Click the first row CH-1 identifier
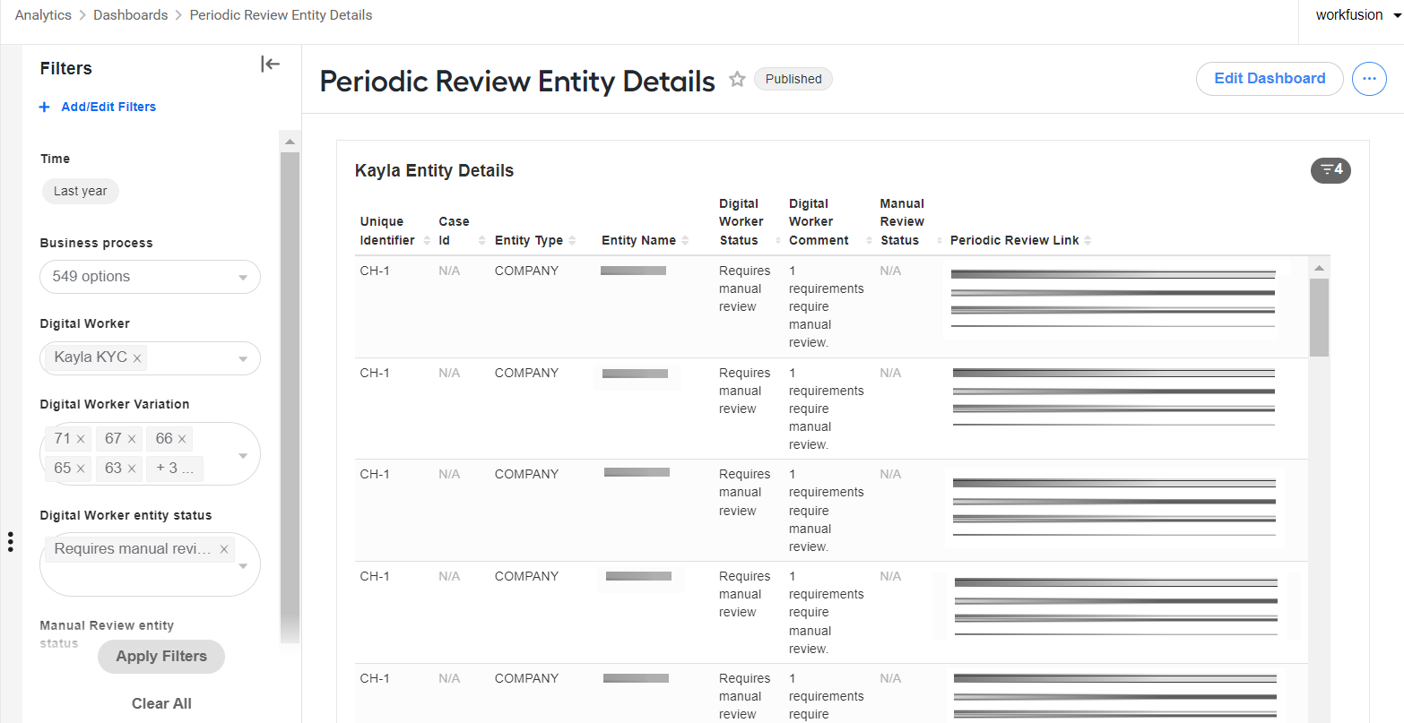 tap(375, 271)
